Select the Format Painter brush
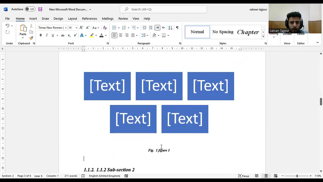Image resolution: width=323 pixels, height=182 pixels. tap(31, 38)
